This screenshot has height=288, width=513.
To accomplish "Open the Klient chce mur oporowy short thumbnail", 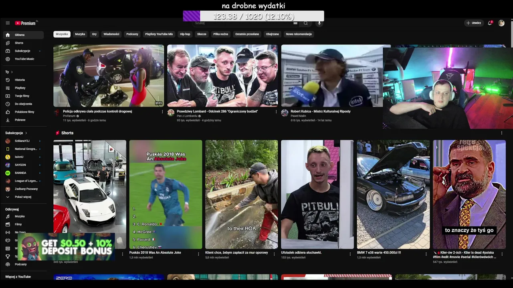I will pyautogui.click(x=241, y=194).
